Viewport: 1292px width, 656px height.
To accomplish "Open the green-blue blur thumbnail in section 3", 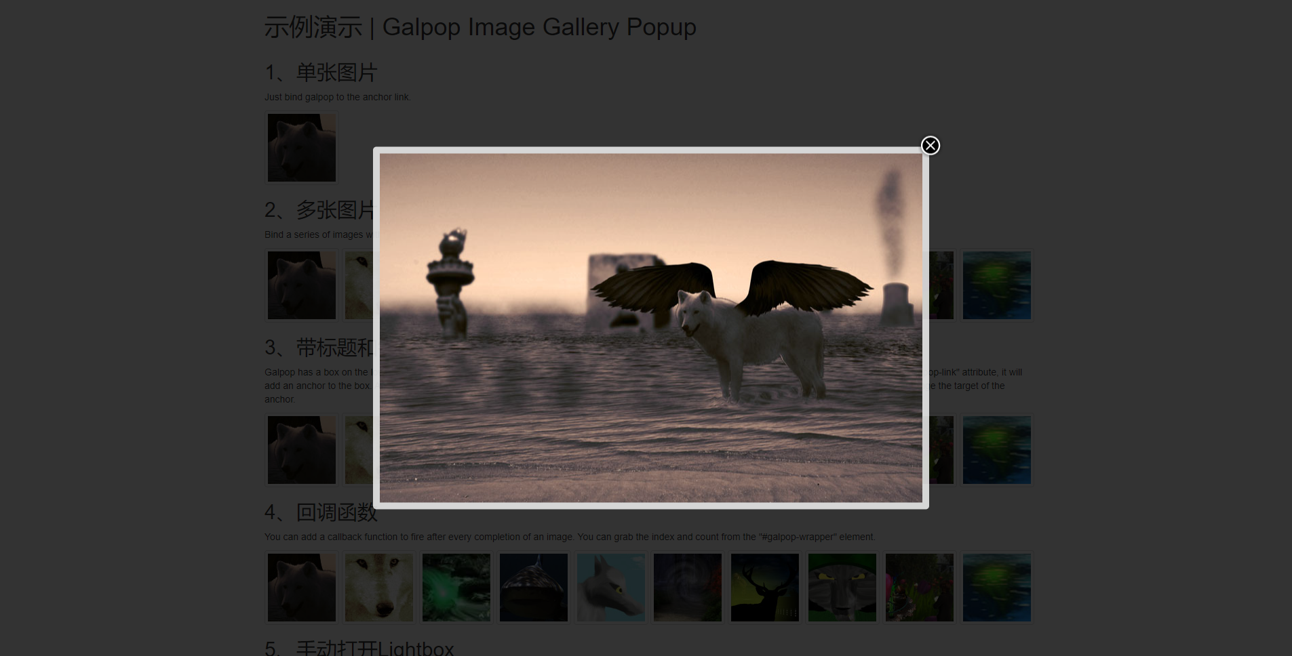I will click(x=997, y=450).
